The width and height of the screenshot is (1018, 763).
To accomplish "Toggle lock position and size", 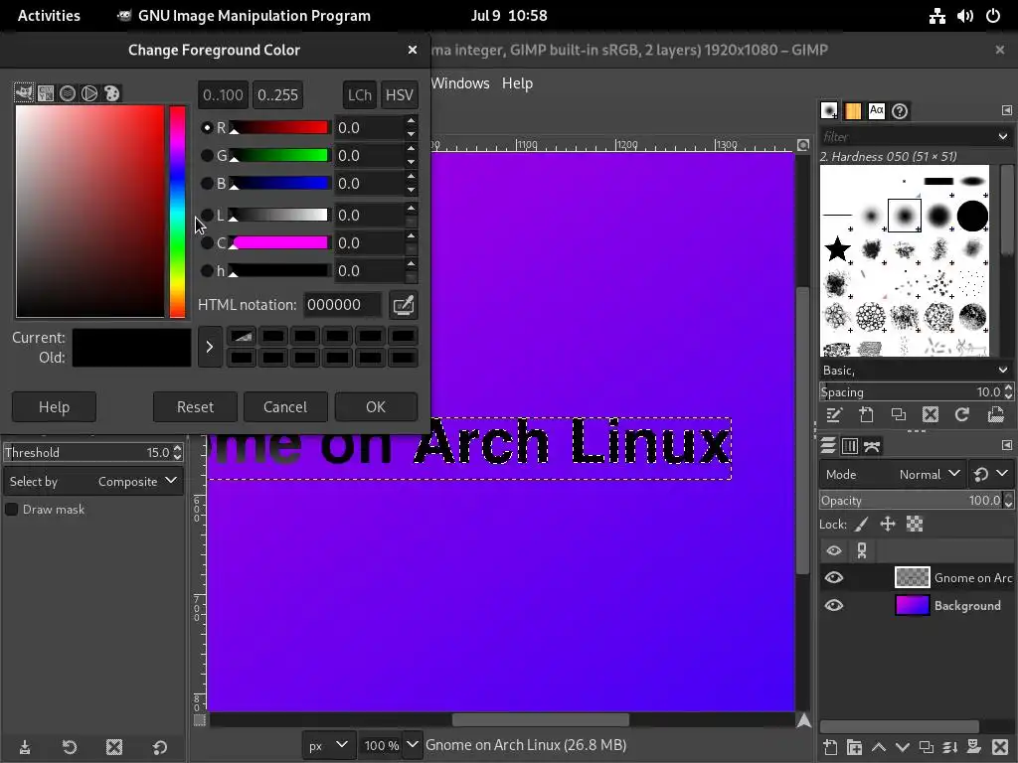I will (888, 525).
